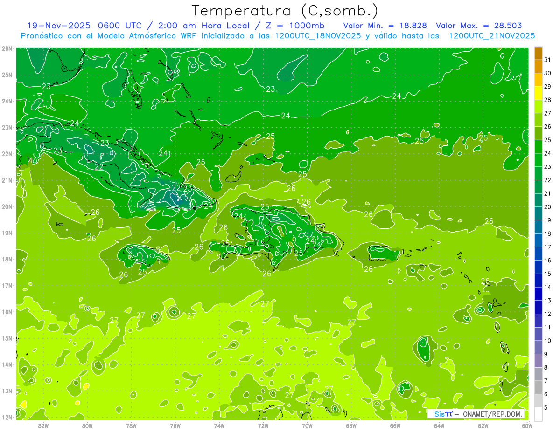560x432 pixels.
Task: Click the title "Temperatura (C,somb.)"
Action: click(285, 11)
